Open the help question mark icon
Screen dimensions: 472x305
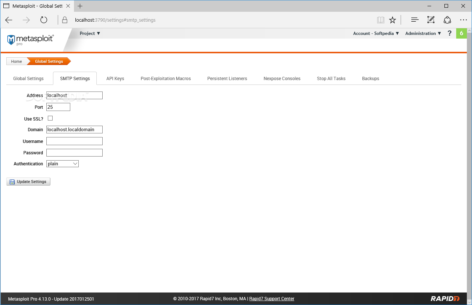click(449, 33)
